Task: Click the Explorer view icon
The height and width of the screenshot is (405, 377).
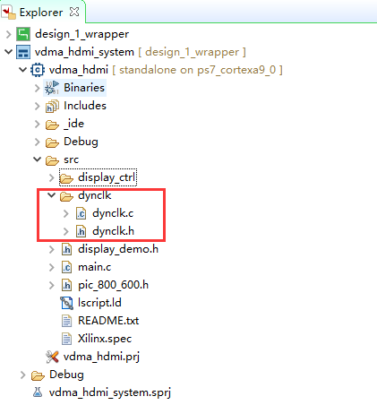Action: 8,13
